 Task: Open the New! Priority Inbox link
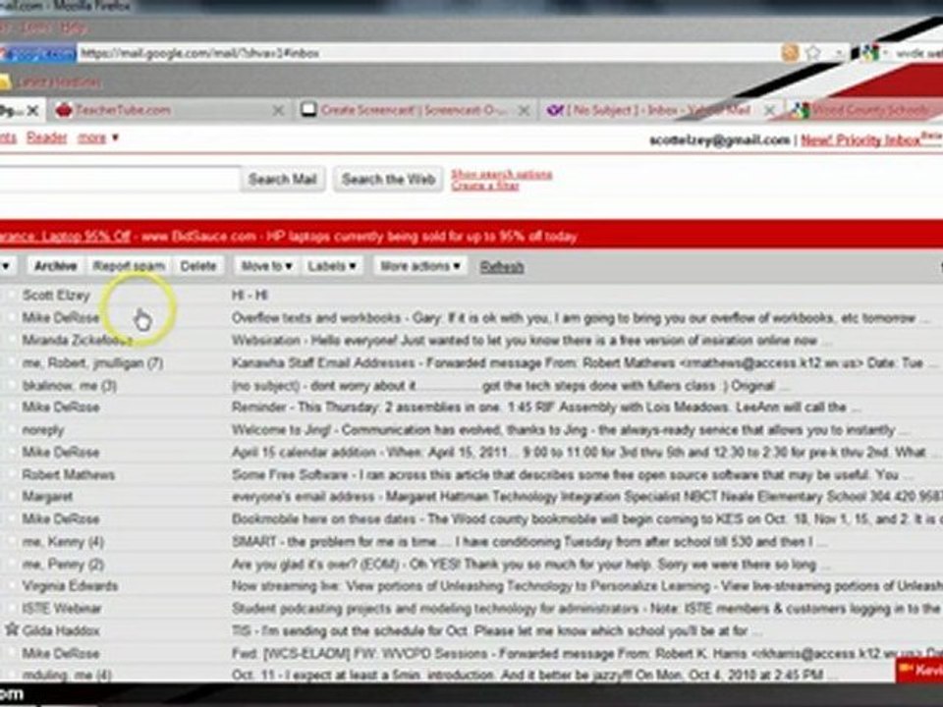click(860, 140)
